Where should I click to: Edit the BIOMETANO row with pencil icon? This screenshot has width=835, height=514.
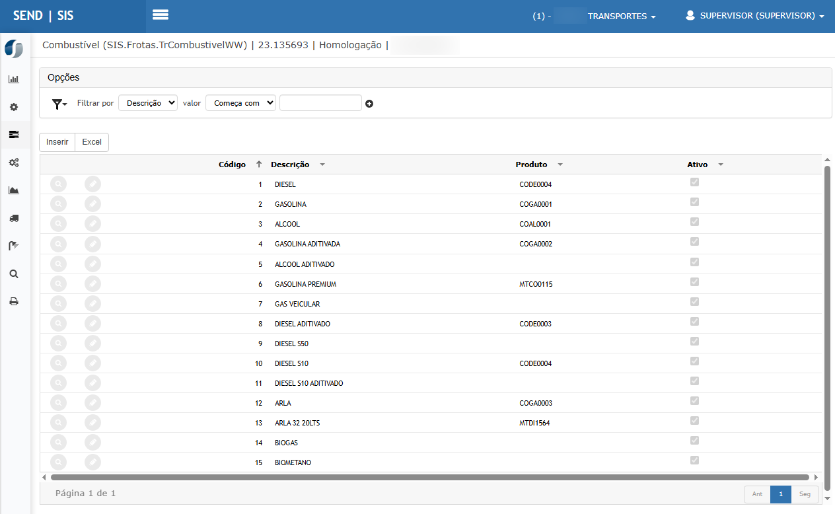click(x=93, y=462)
